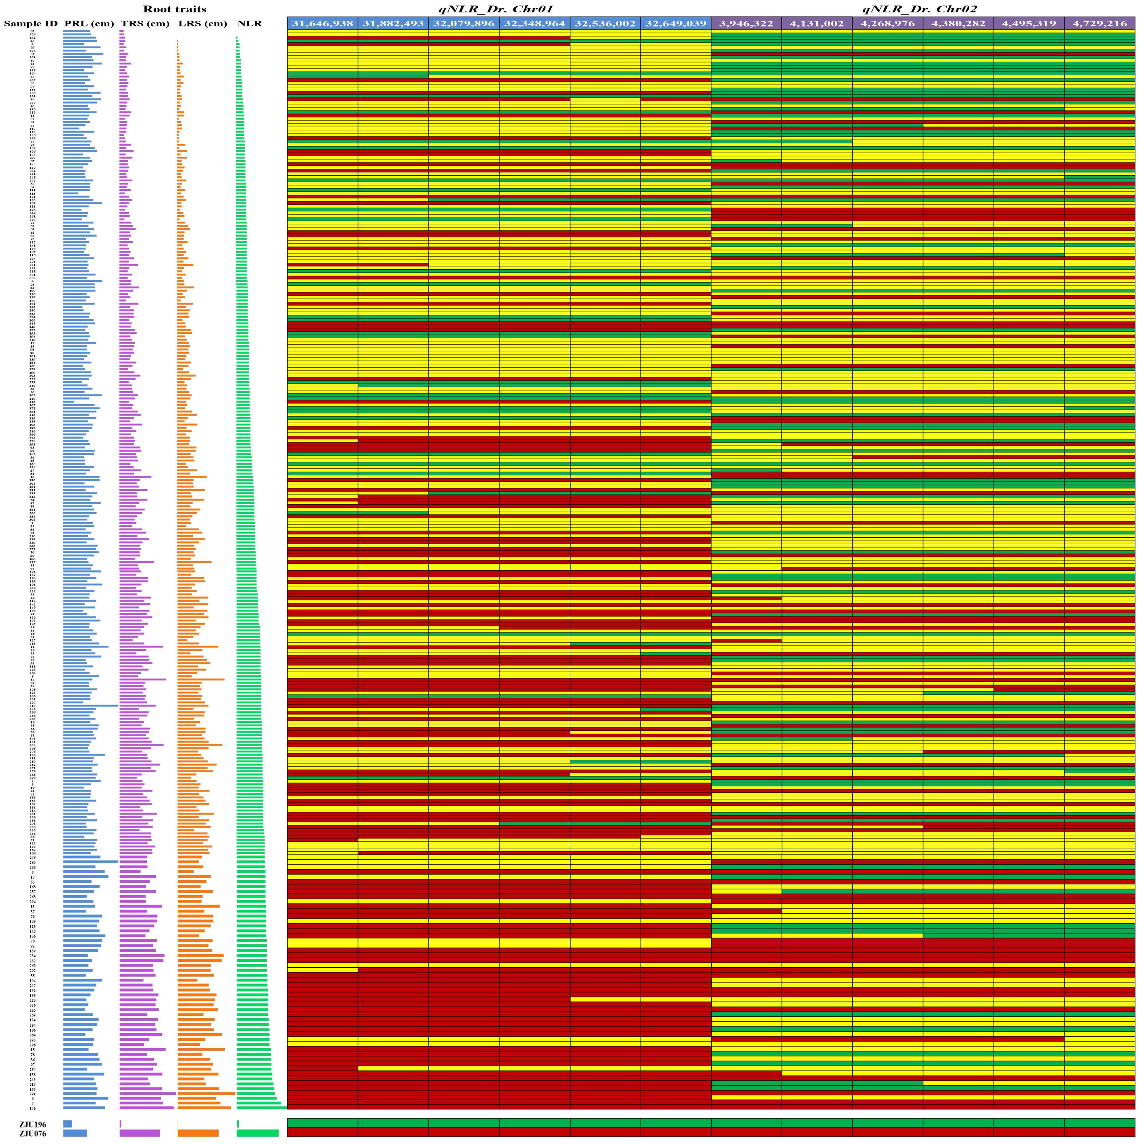Click the ZJU076 green NLR bar
Screen dimensions: 1144x1145
[257, 1133]
